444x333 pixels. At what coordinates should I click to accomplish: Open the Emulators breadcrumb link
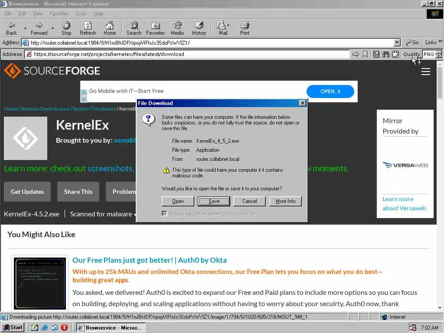pyautogui.click(x=104, y=109)
